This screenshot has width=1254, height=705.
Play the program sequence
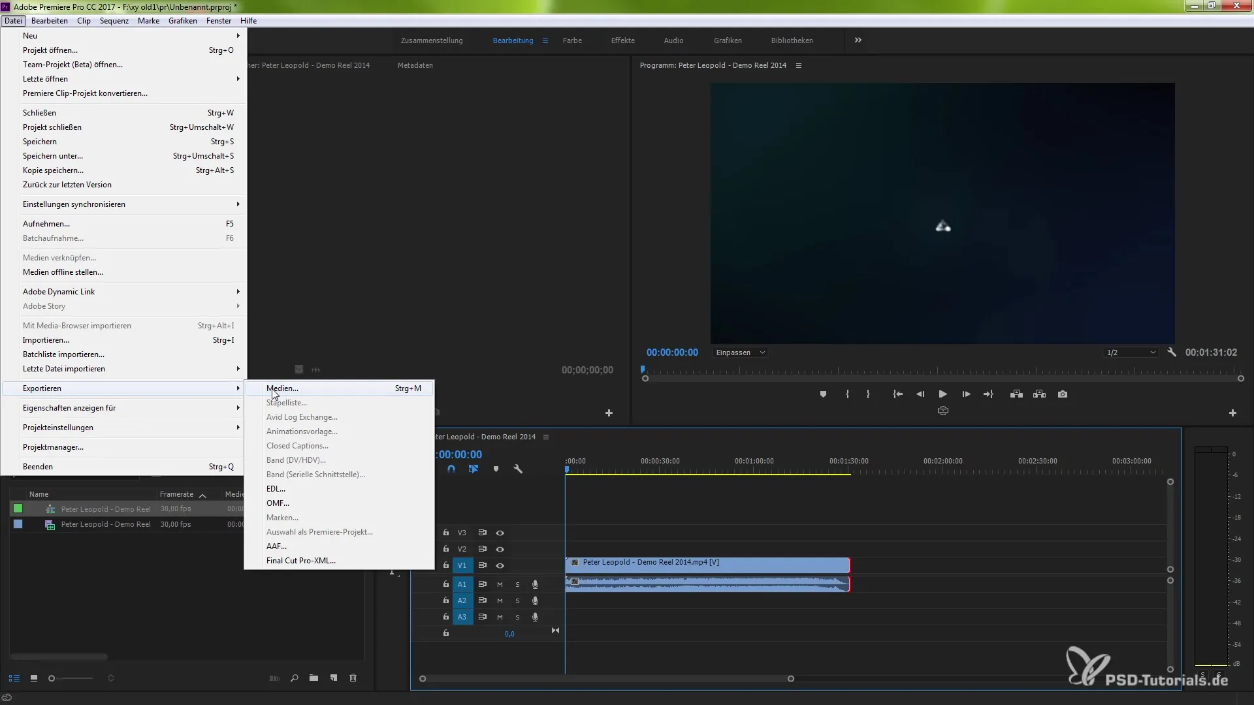942,394
